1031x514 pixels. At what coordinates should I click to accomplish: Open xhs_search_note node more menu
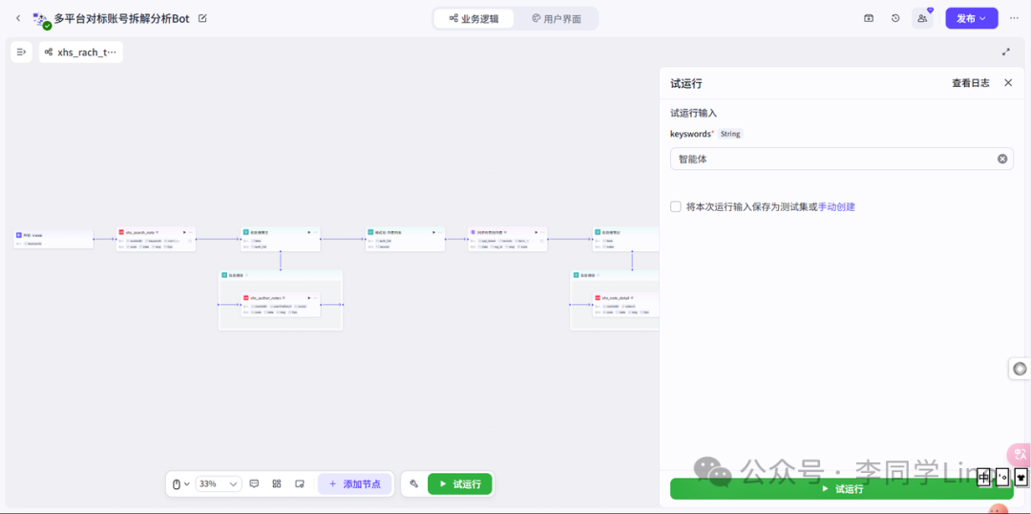click(x=191, y=232)
